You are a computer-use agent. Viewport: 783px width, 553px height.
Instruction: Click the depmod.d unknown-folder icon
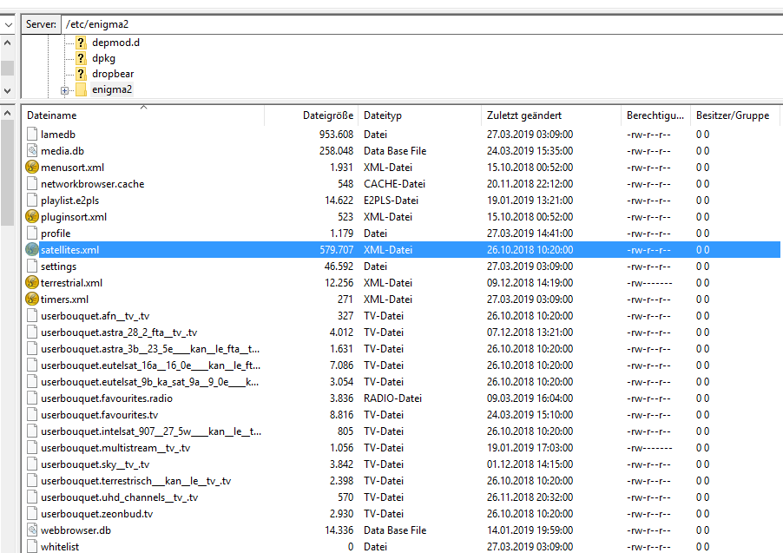81,43
